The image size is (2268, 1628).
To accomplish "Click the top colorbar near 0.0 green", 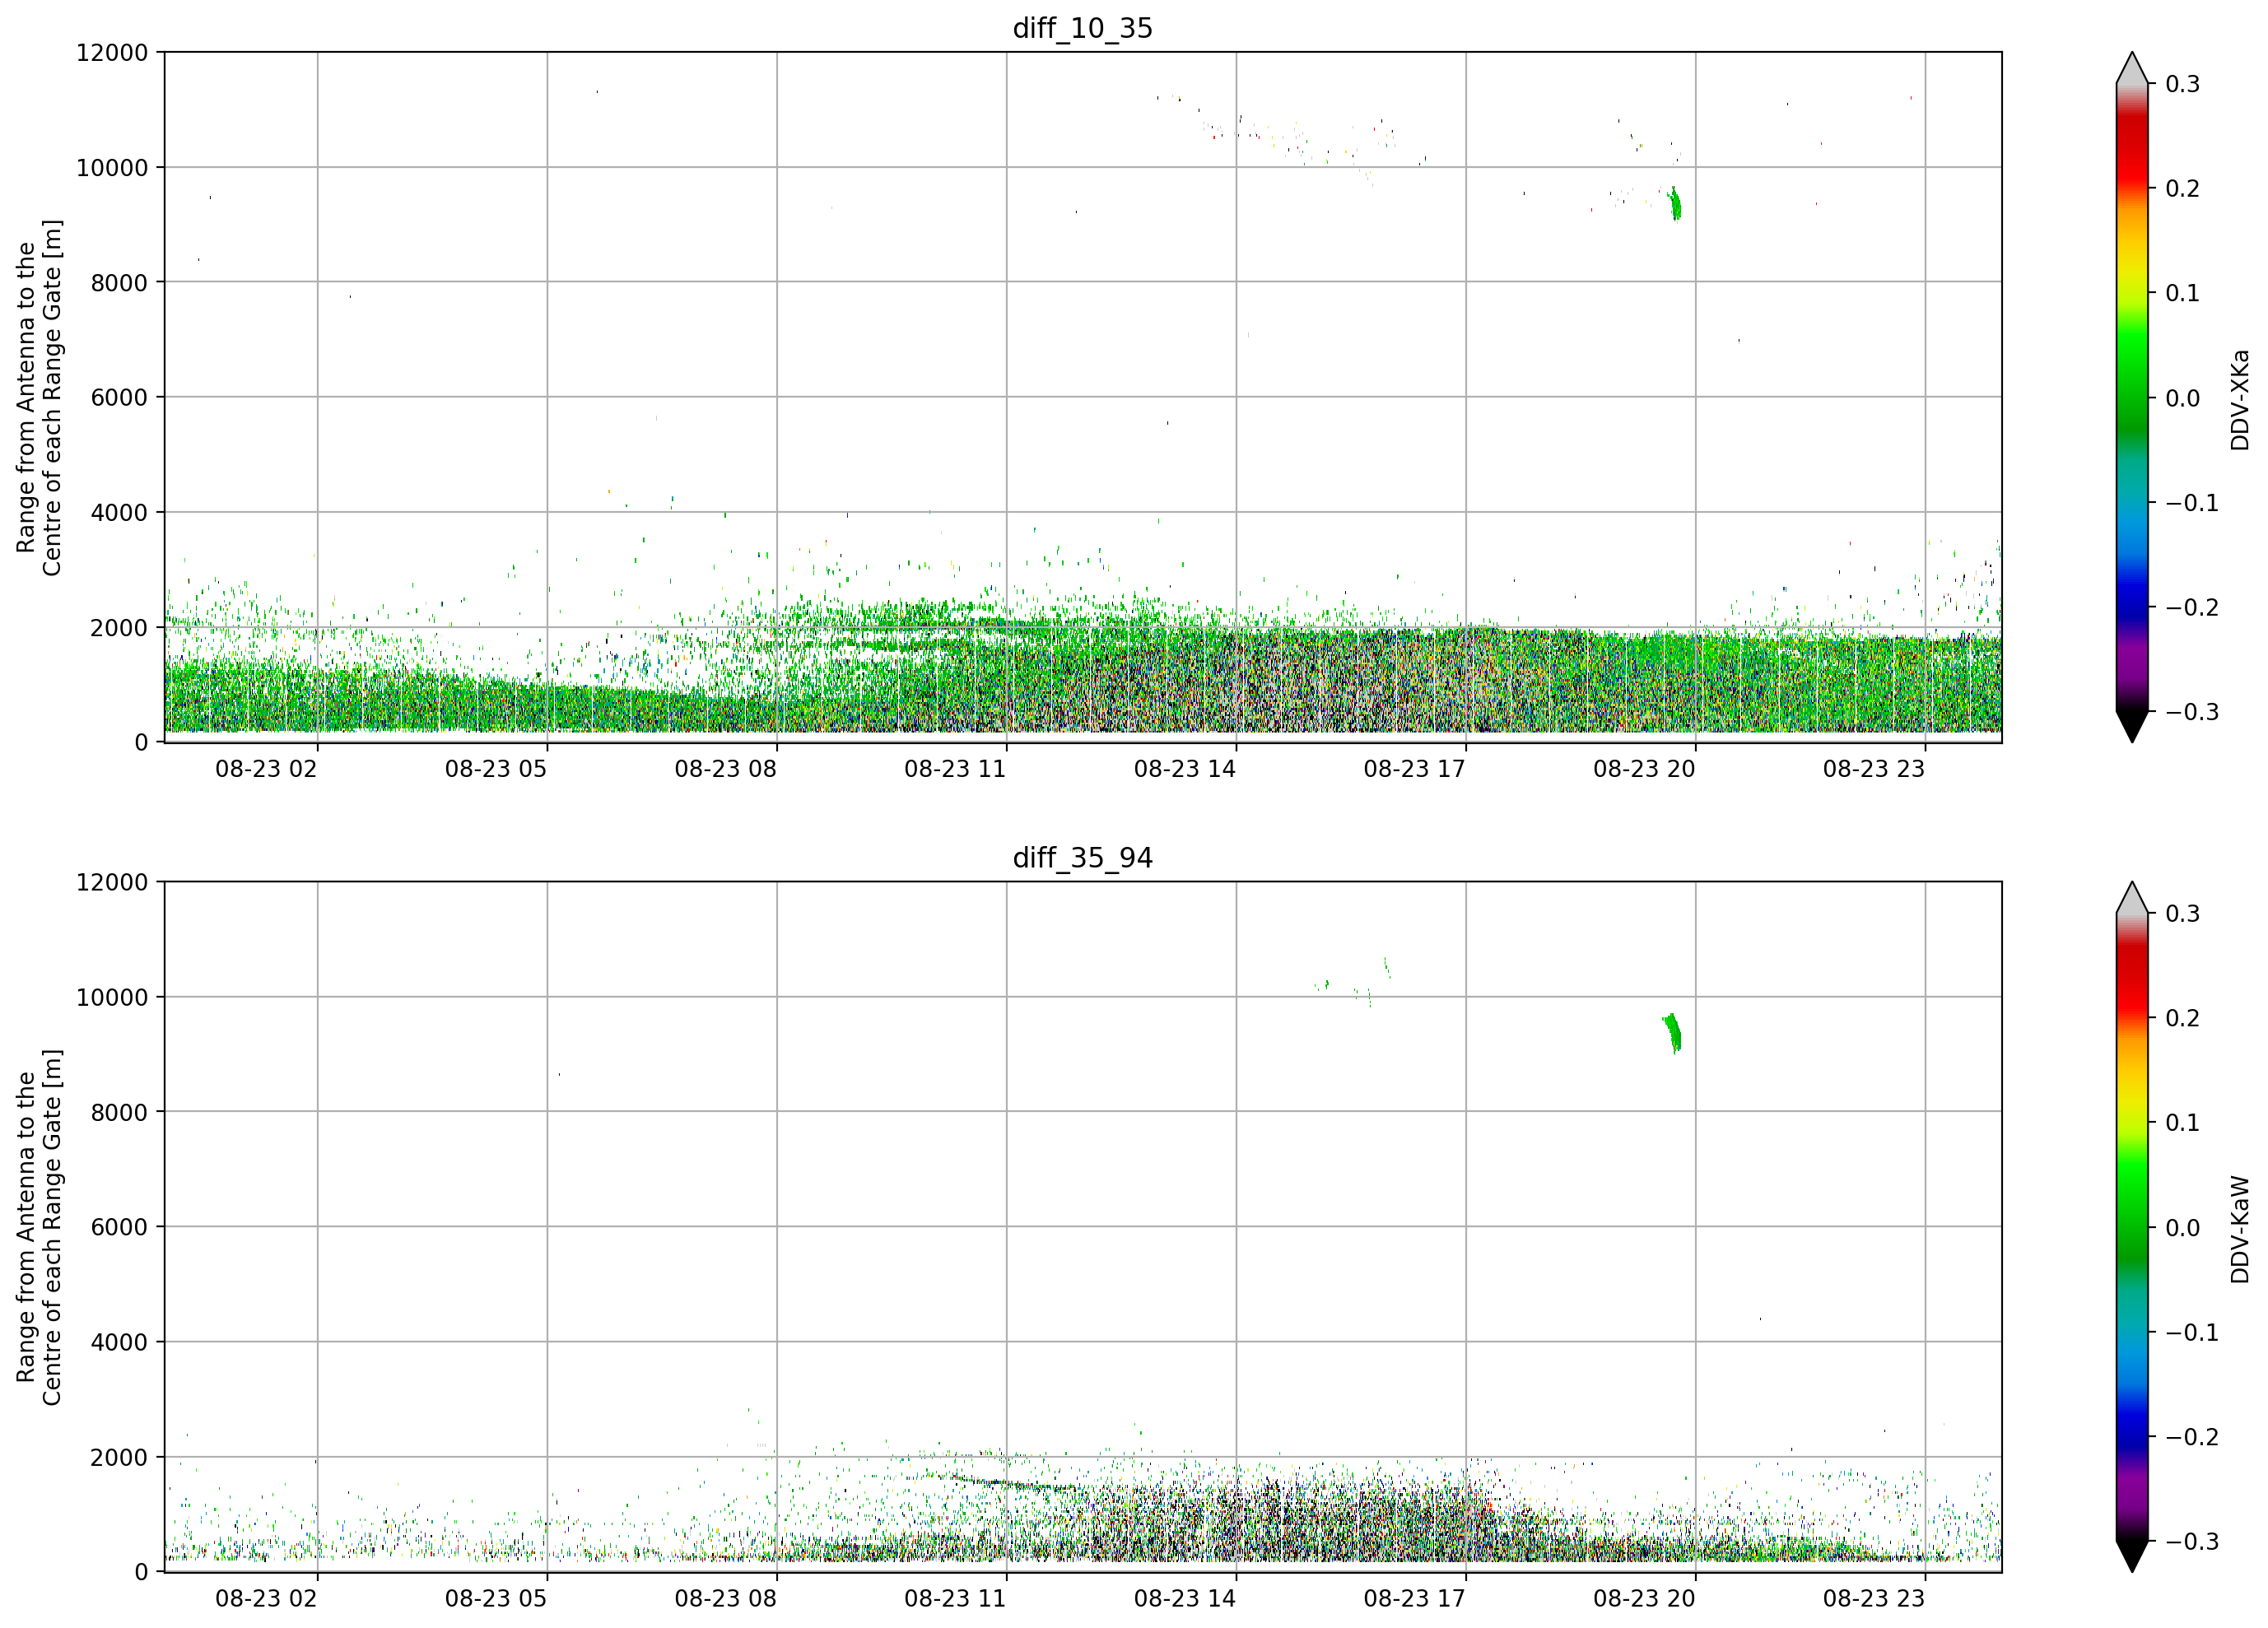I will pos(2132,398).
